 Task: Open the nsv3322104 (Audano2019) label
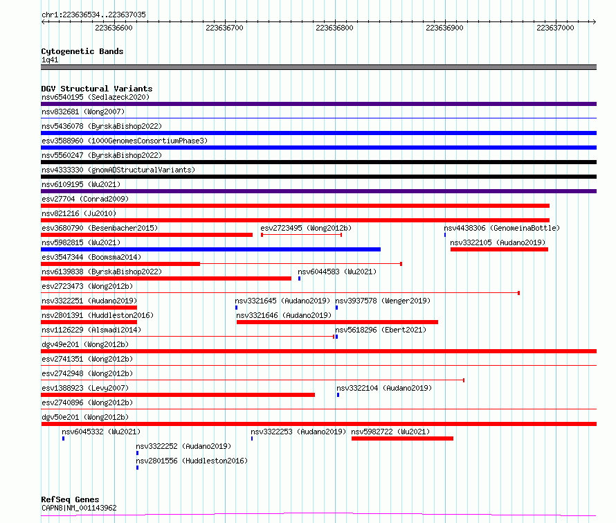pyautogui.click(x=384, y=388)
